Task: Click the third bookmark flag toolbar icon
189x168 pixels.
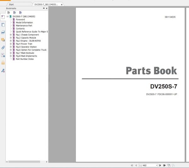Action: (20, 13)
